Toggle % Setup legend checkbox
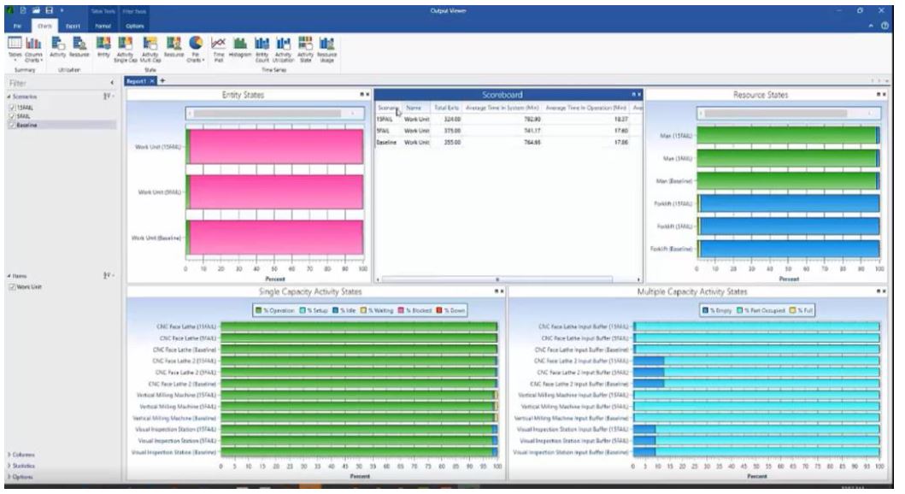905x494 pixels. (x=303, y=310)
